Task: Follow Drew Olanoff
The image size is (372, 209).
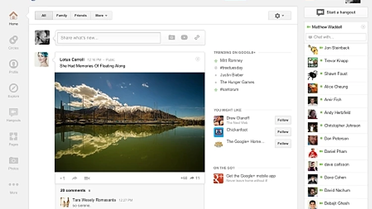Action: pos(283,120)
